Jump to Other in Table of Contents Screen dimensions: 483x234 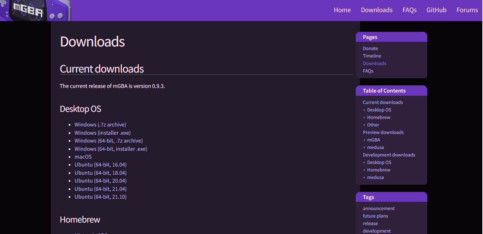pyautogui.click(x=373, y=125)
